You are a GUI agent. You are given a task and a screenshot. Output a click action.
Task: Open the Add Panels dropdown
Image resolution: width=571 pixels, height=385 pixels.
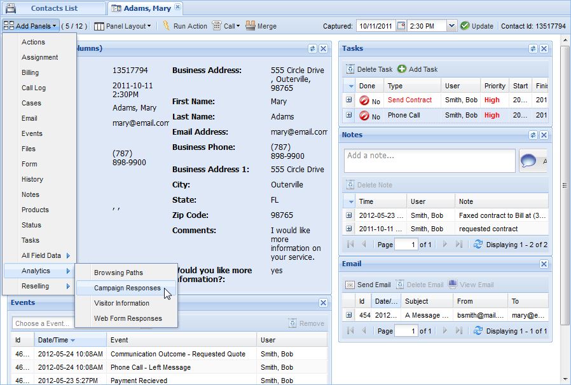(30, 26)
